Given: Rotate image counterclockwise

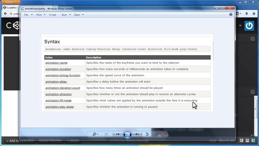Looking at the screenshot, I should [x=147, y=134].
